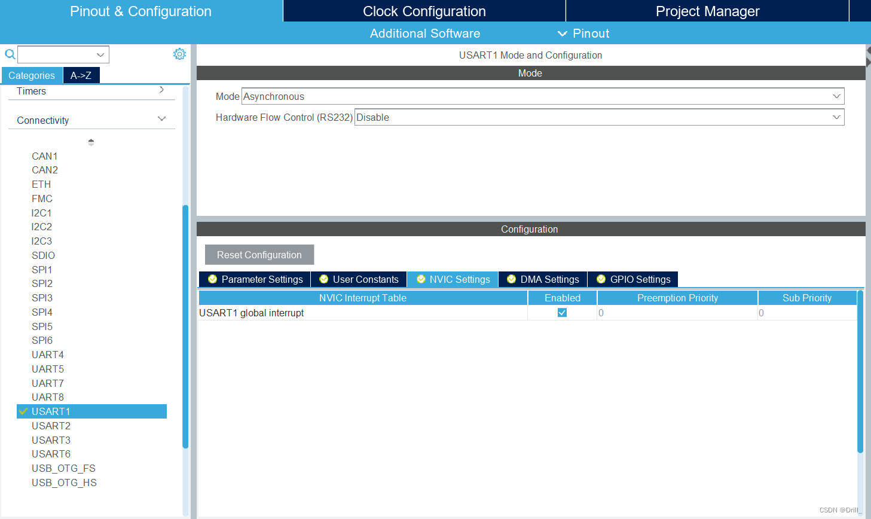Select CAN1 in the peripheral list

45,156
